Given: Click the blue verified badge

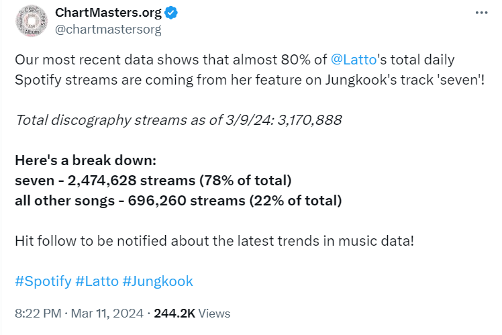Looking at the screenshot, I should pos(172,13).
